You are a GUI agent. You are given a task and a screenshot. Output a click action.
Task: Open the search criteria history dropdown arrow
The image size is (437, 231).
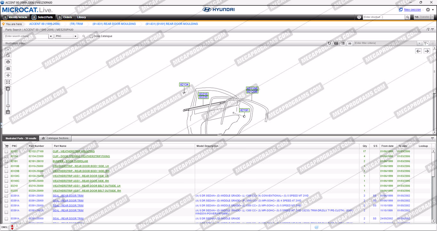click(x=51, y=36)
